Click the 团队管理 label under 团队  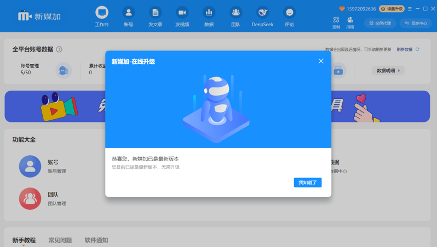[x=57, y=204]
